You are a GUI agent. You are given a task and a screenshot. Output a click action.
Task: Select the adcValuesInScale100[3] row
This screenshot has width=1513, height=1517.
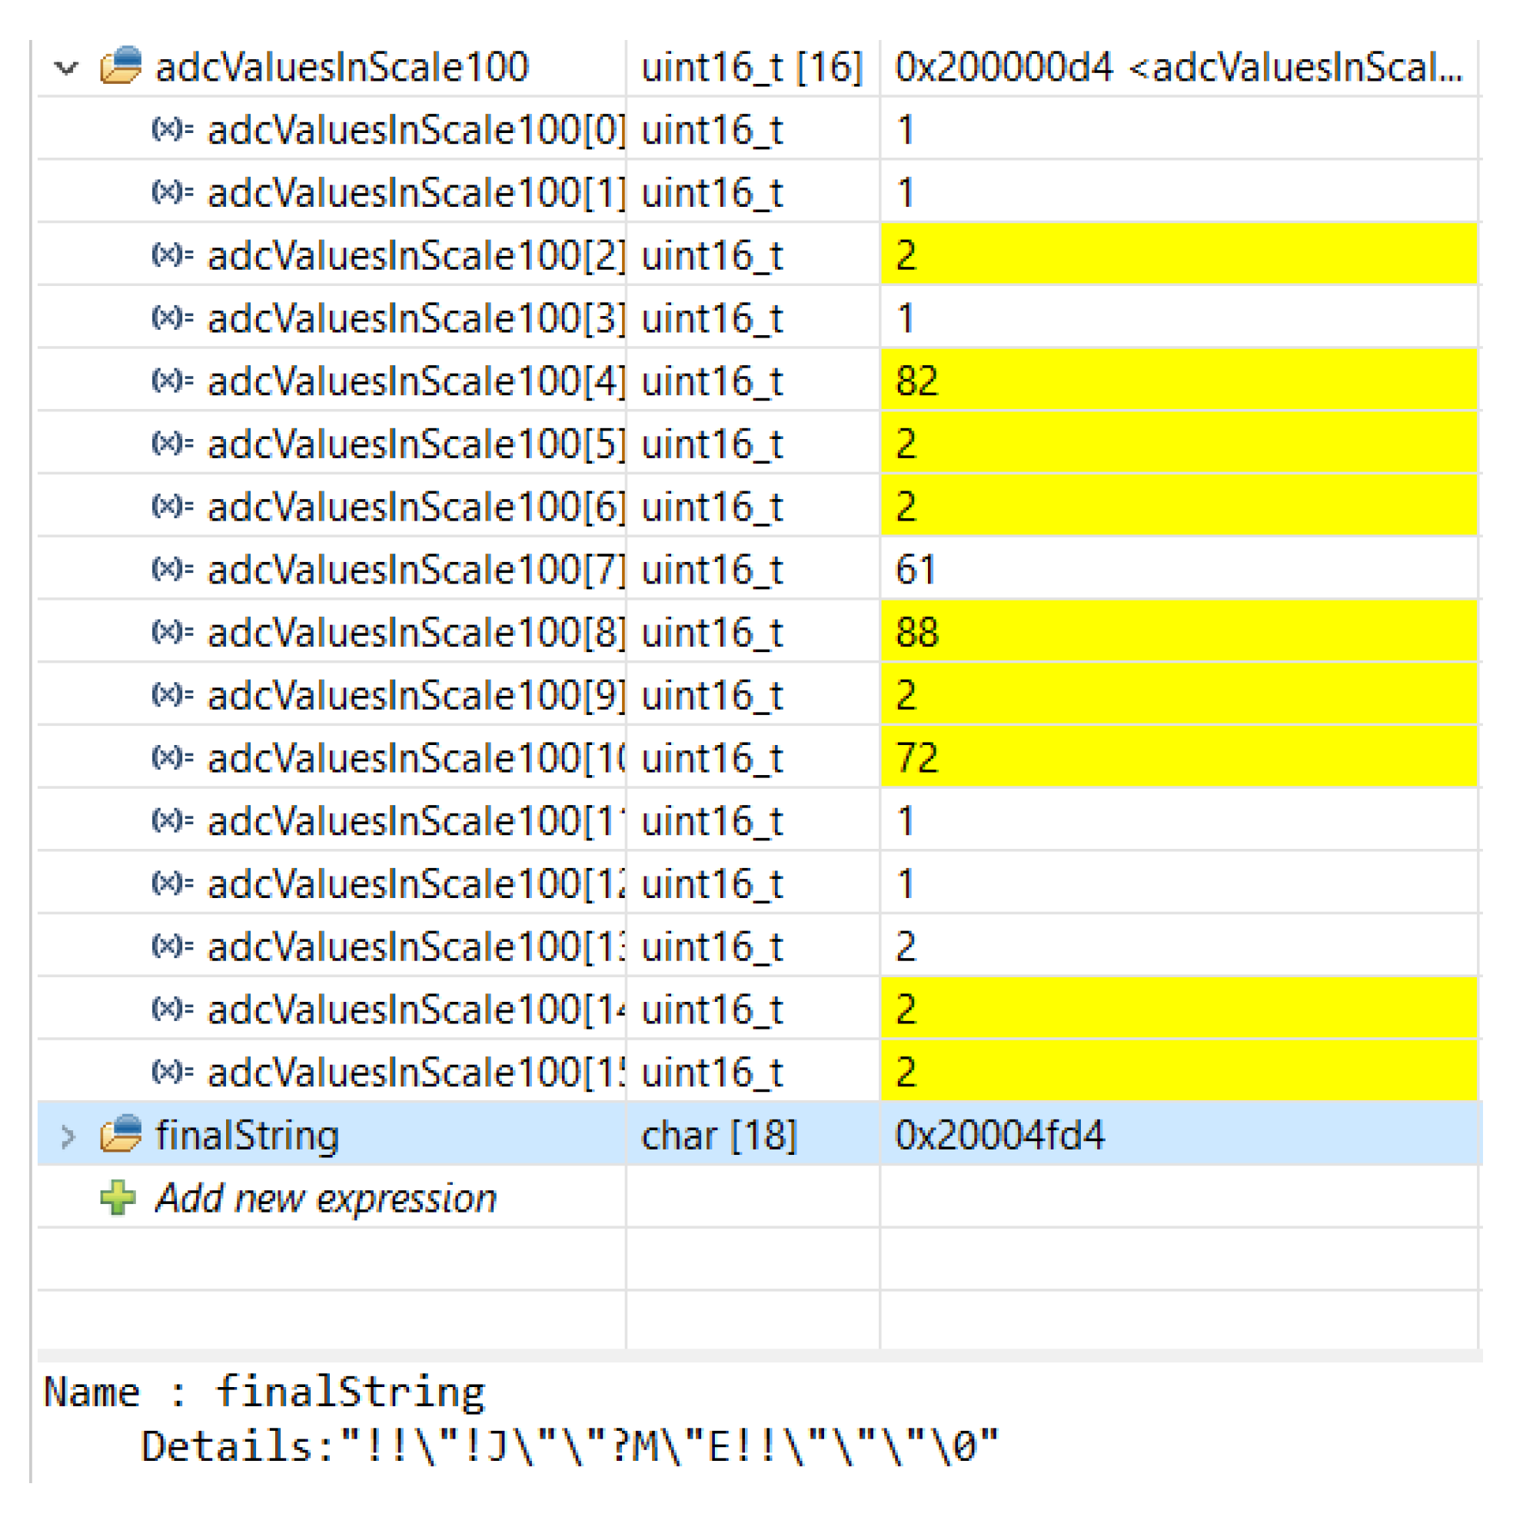click(x=415, y=319)
